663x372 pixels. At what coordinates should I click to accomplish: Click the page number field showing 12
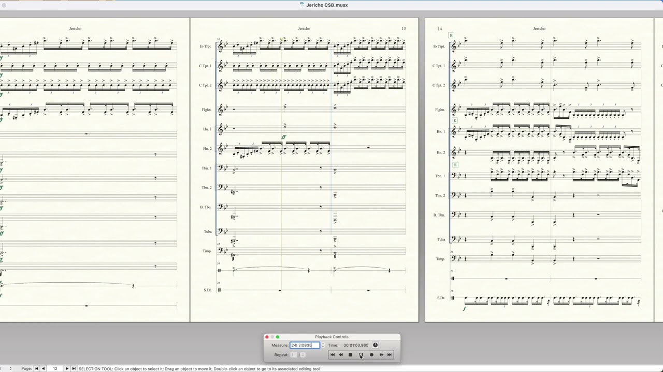coord(55,369)
